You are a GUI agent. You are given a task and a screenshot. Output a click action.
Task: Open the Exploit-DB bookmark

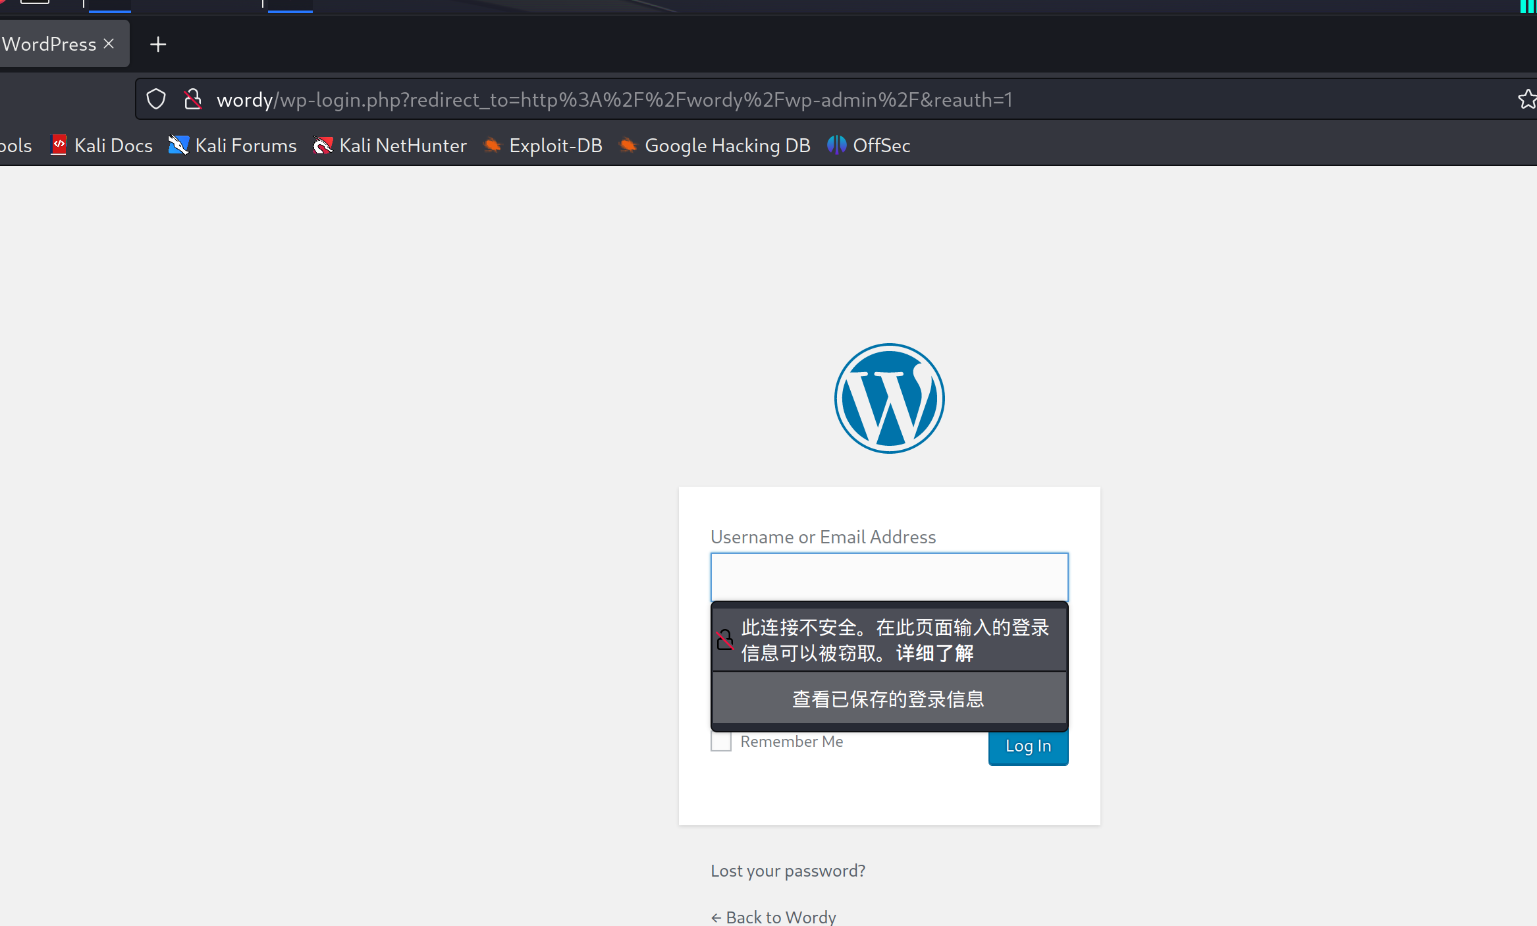[543, 146]
